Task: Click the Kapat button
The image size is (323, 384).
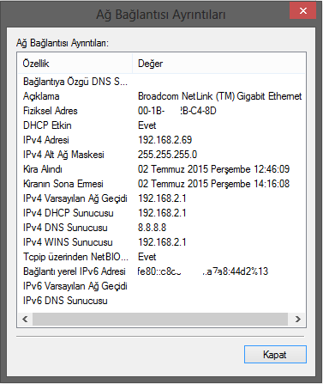Action: (x=275, y=354)
